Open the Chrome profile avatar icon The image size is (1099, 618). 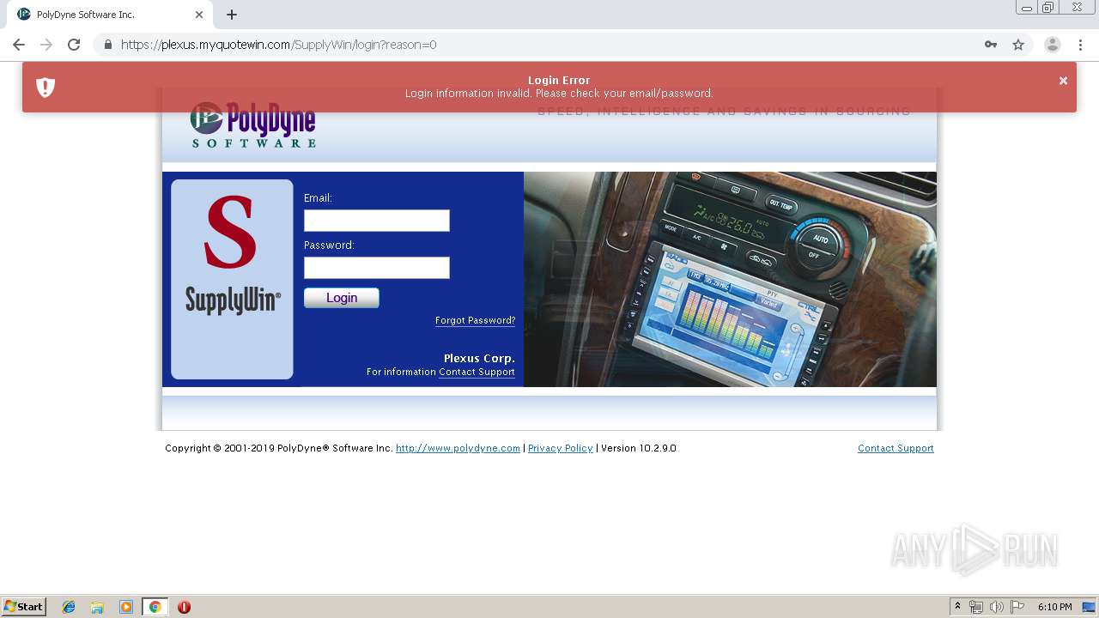point(1053,45)
